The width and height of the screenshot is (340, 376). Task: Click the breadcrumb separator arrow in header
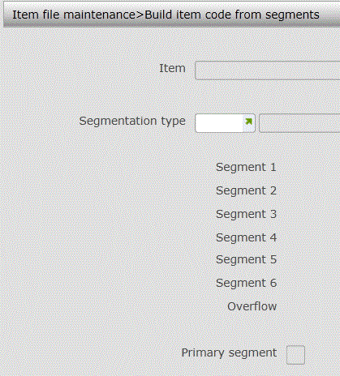click(x=140, y=15)
